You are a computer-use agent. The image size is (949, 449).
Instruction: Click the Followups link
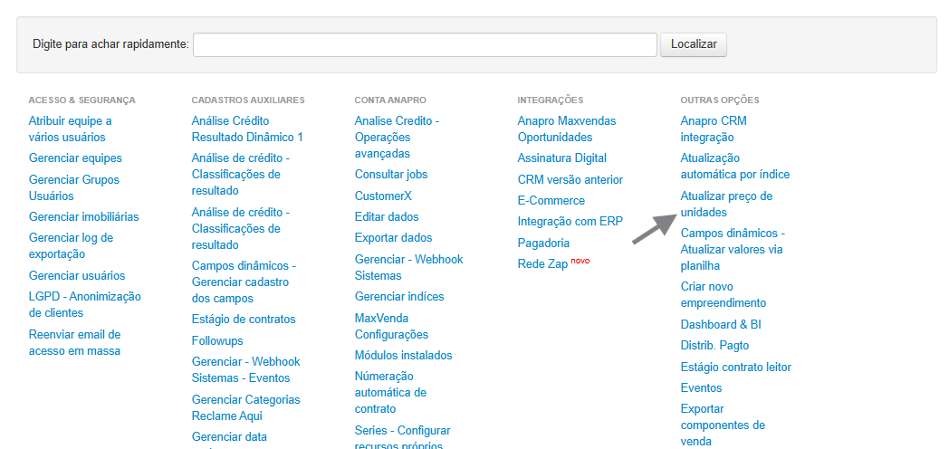217,341
